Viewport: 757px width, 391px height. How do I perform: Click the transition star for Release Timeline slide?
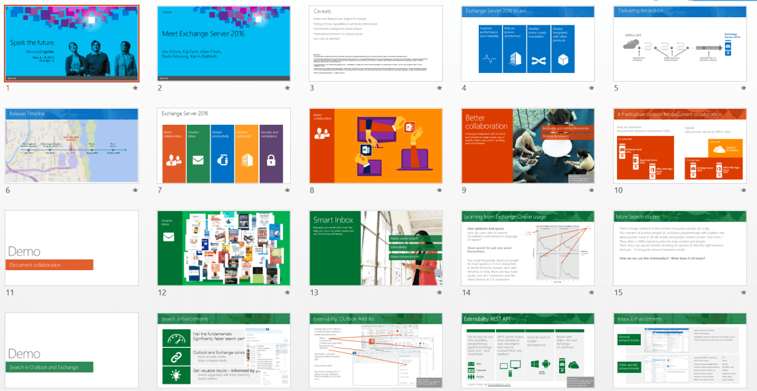click(x=135, y=190)
